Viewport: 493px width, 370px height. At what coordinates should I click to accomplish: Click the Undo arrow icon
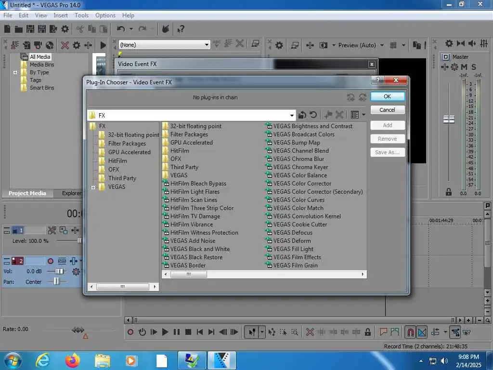(121, 29)
